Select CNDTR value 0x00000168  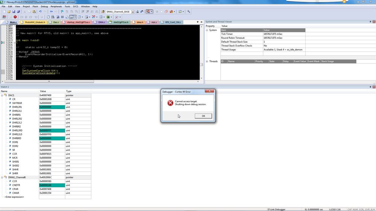point(52,185)
